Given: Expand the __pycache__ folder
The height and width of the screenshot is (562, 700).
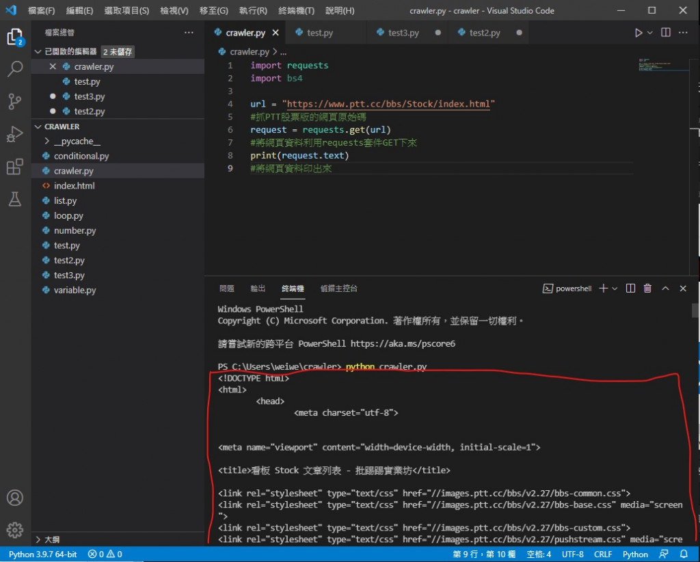Looking at the screenshot, I should (118, 141).
